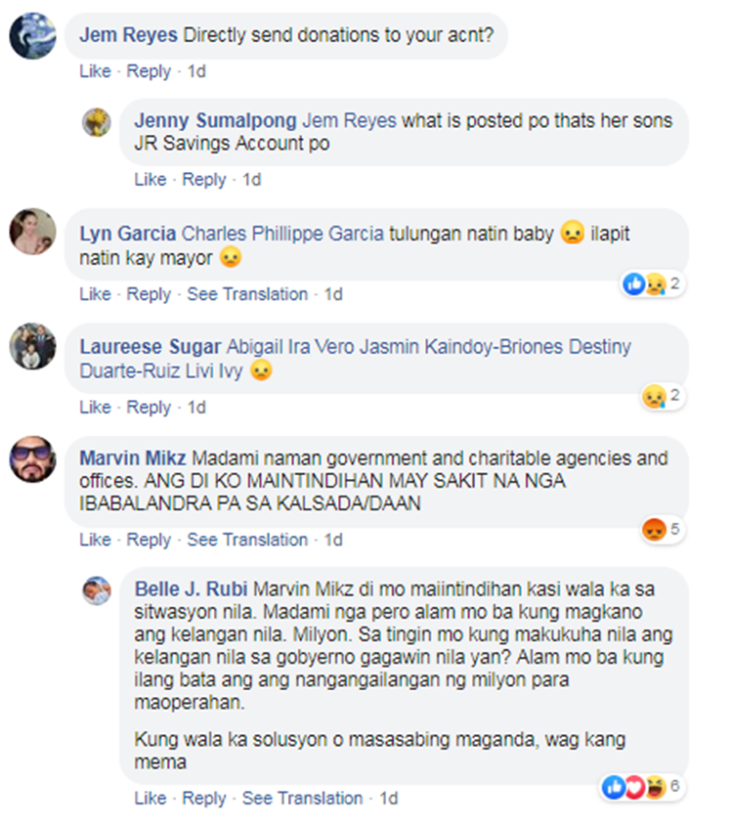View reactions on Lyn Garcia's comment
Screen dimensions: 733x824
click(652, 284)
